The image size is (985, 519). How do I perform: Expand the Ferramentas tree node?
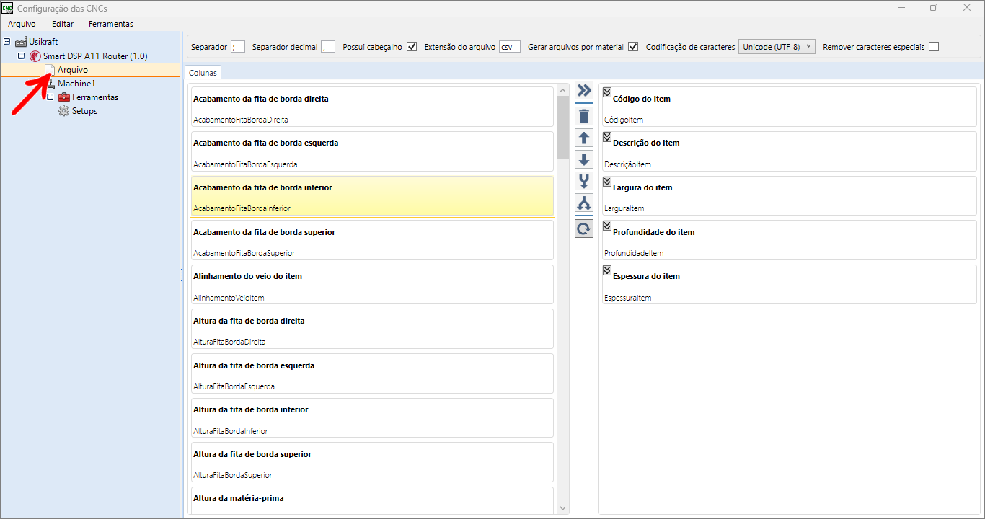(50, 97)
